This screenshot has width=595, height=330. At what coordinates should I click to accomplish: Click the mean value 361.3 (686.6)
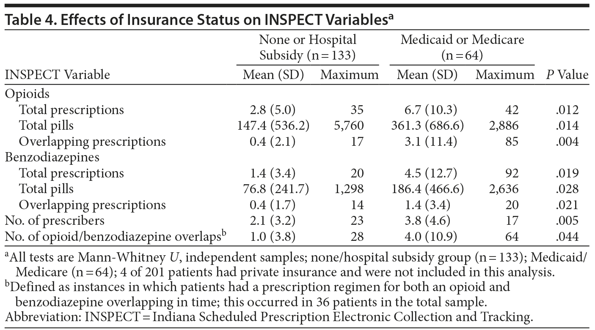427,125
